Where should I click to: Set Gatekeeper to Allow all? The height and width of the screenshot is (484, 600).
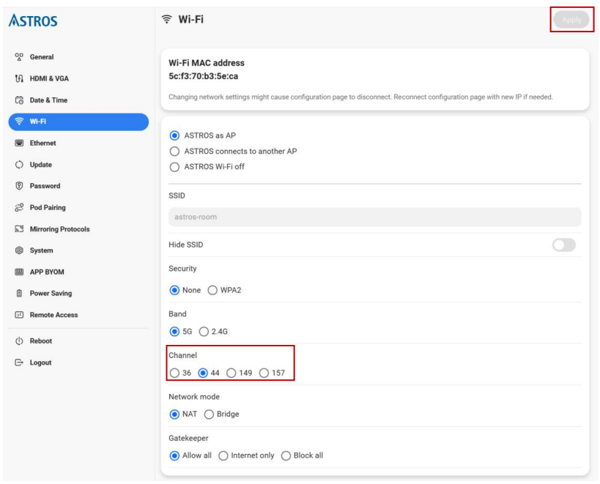(174, 455)
